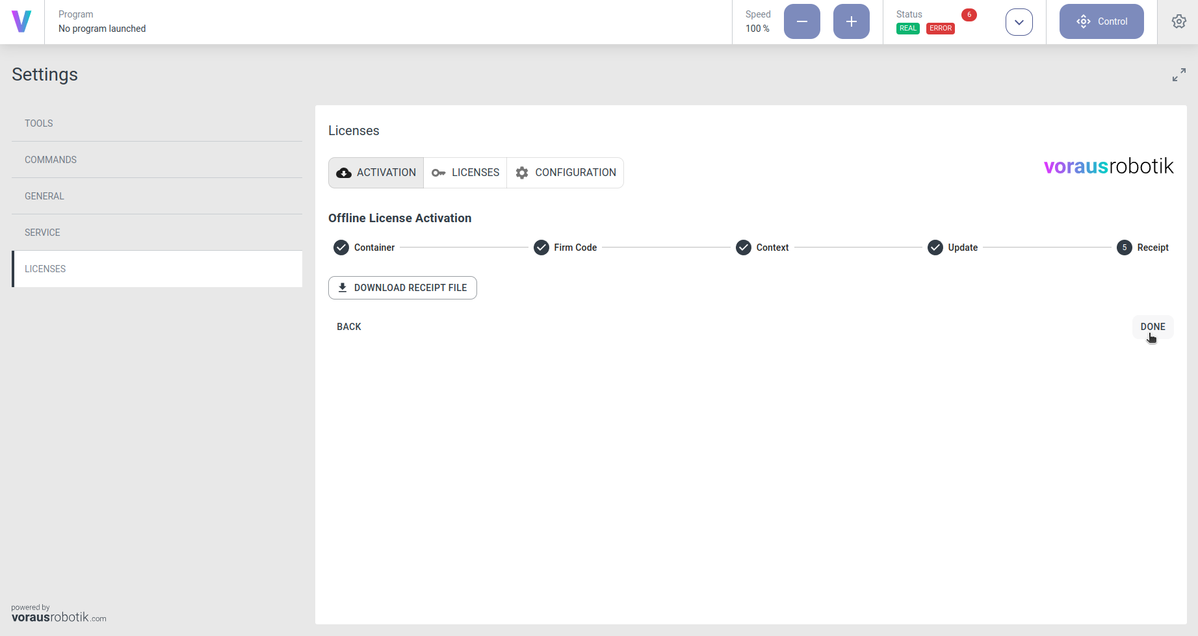
Task: Click the red error count badge
Action: click(x=969, y=15)
